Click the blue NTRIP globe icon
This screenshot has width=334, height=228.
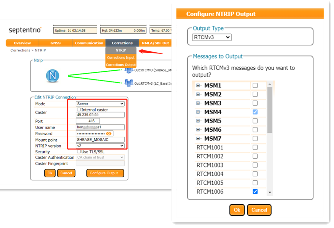point(52,76)
